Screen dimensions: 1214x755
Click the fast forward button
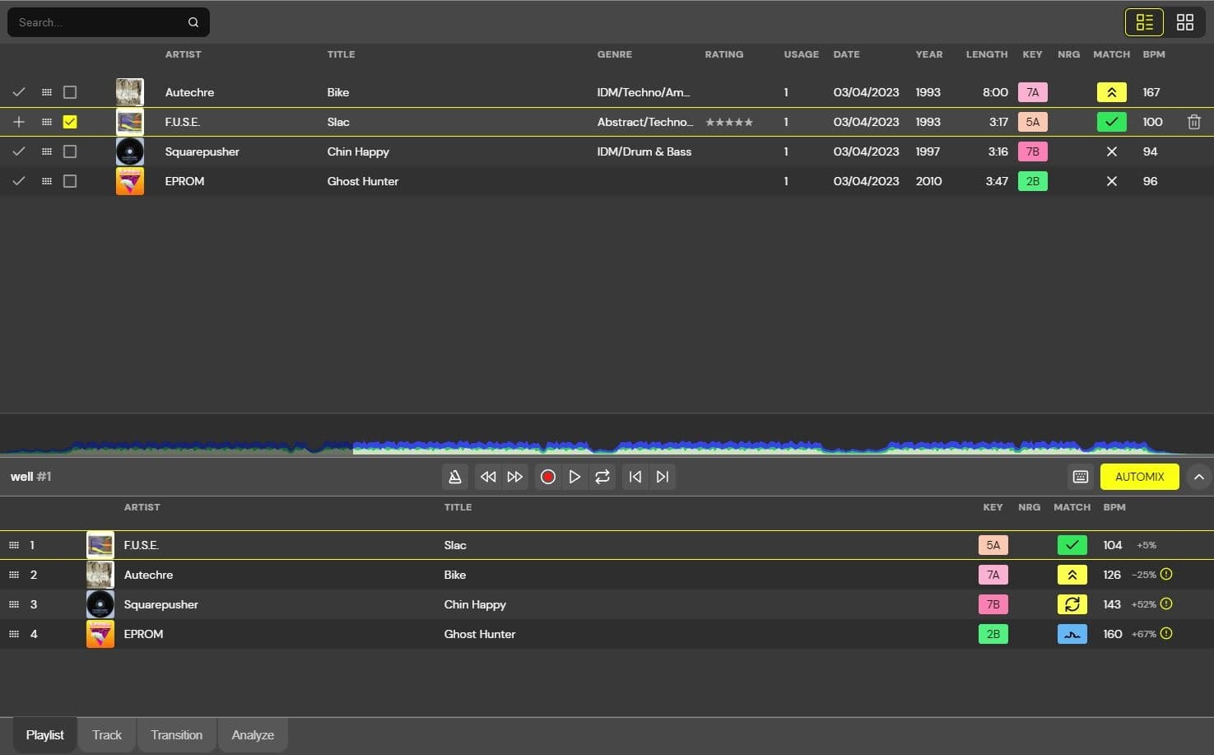click(515, 477)
